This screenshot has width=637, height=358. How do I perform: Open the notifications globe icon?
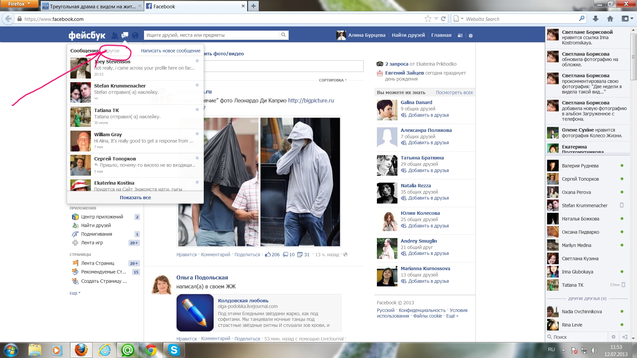[135, 35]
